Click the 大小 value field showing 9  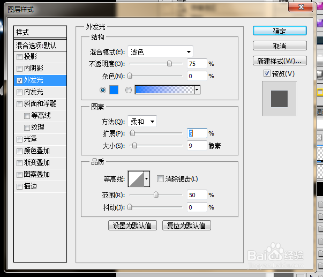coord(197,146)
